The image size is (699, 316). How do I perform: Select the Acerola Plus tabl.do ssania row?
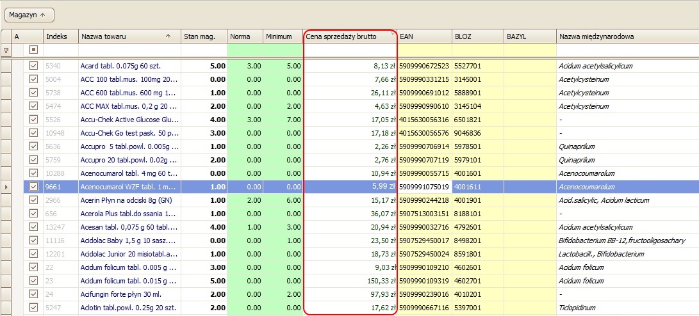click(x=129, y=214)
